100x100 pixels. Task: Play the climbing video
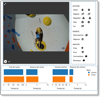[x=5, y=61]
